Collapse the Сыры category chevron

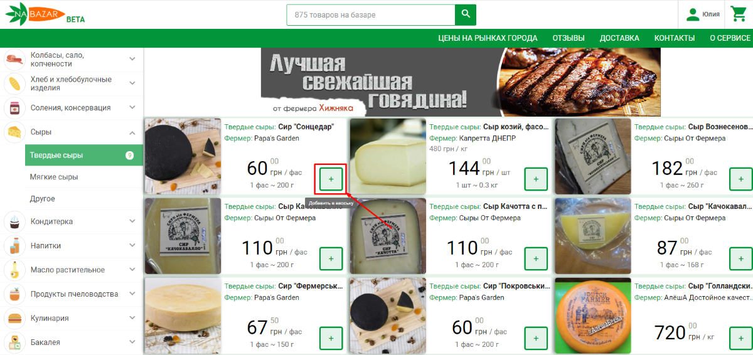tap(132, 132)
